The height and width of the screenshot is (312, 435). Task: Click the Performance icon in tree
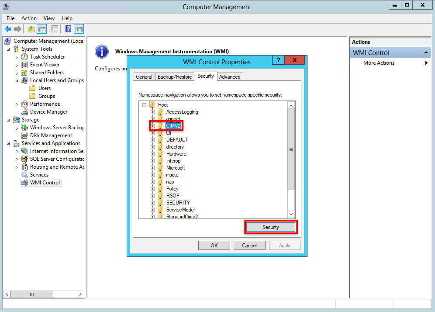pos(25,104)
